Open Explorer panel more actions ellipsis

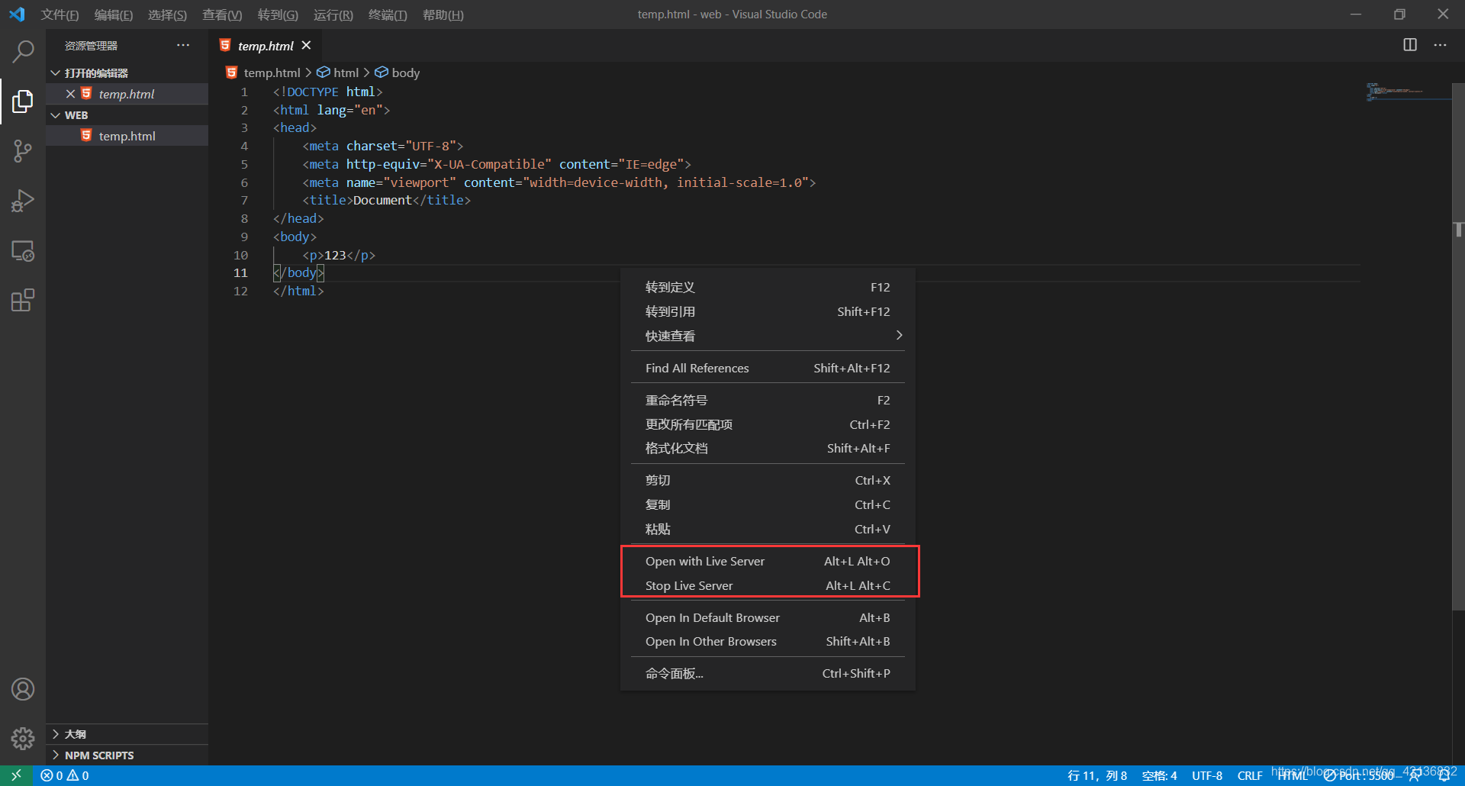pyautogui.click(x=183, y=45)
